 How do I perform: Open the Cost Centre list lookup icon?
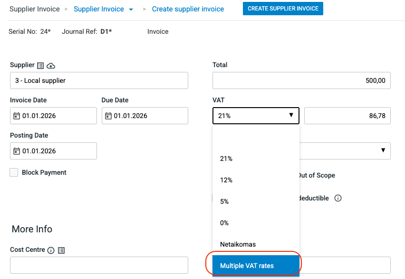[61, 250]
